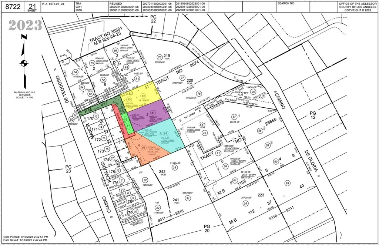Select circled parcel number 76
This screenshot has width=379, height=245.
click(x=159, y=57)
